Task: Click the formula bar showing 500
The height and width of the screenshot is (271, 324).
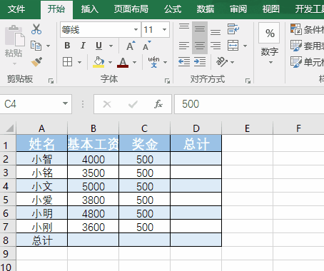Action: pyautogui.click(x=249, y=104)
